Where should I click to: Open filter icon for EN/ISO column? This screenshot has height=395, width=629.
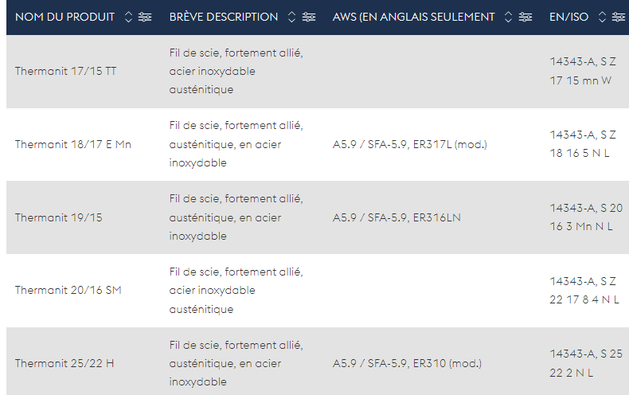click(x=618, y=17)
